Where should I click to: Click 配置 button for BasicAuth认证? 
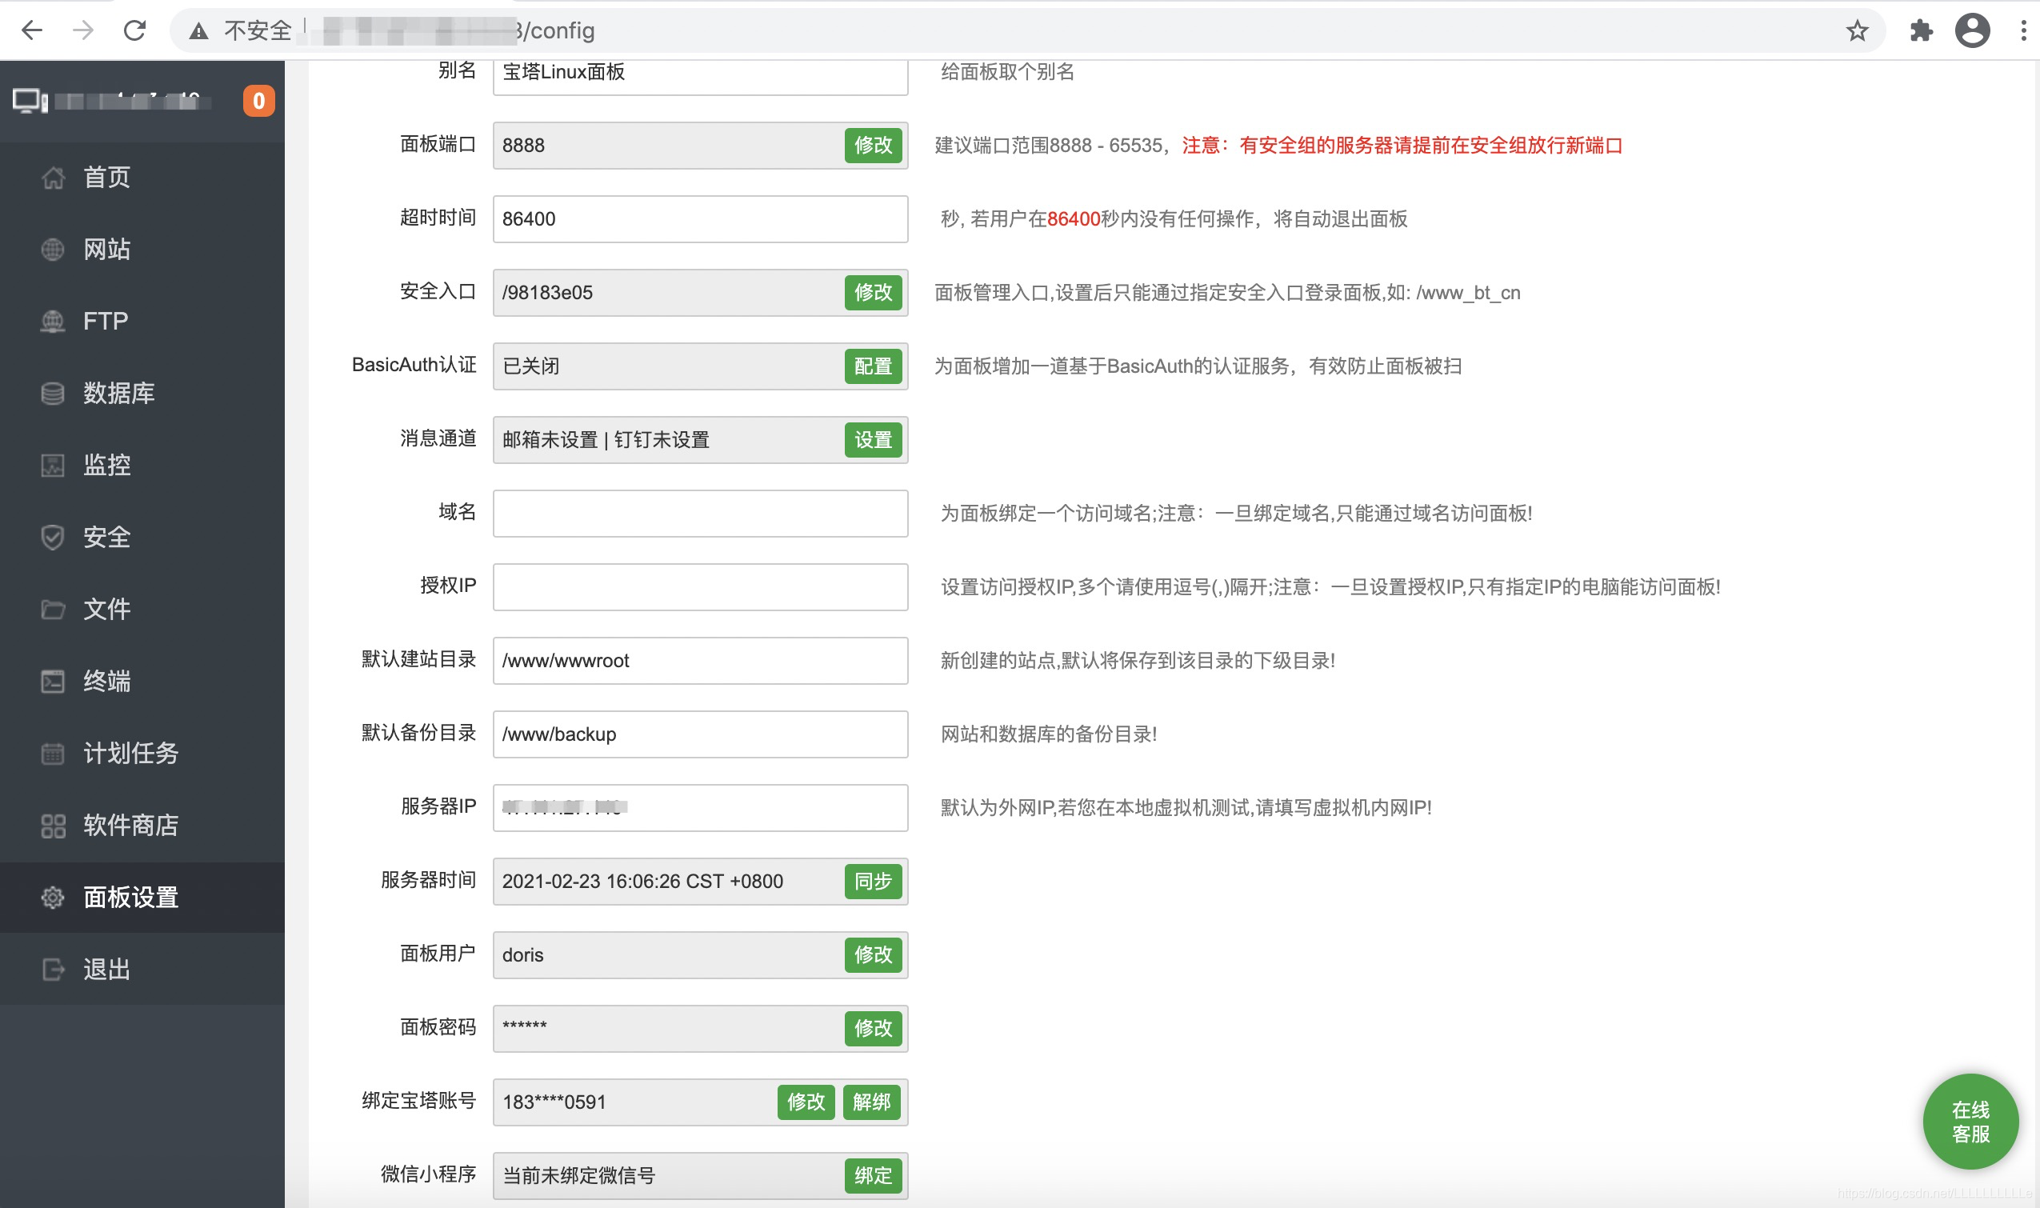(873, 366)
